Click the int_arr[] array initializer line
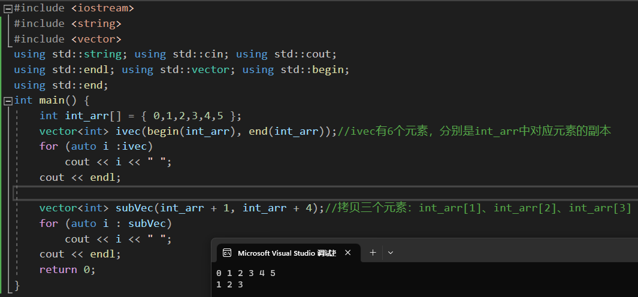 coord(140,116)
